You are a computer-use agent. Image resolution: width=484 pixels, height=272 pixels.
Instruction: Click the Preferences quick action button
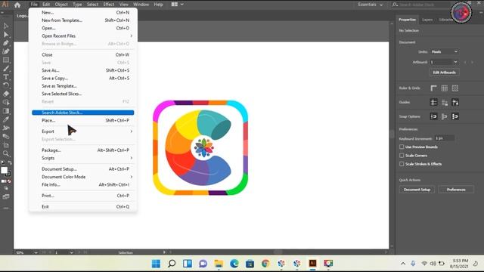tap(456, 190)
